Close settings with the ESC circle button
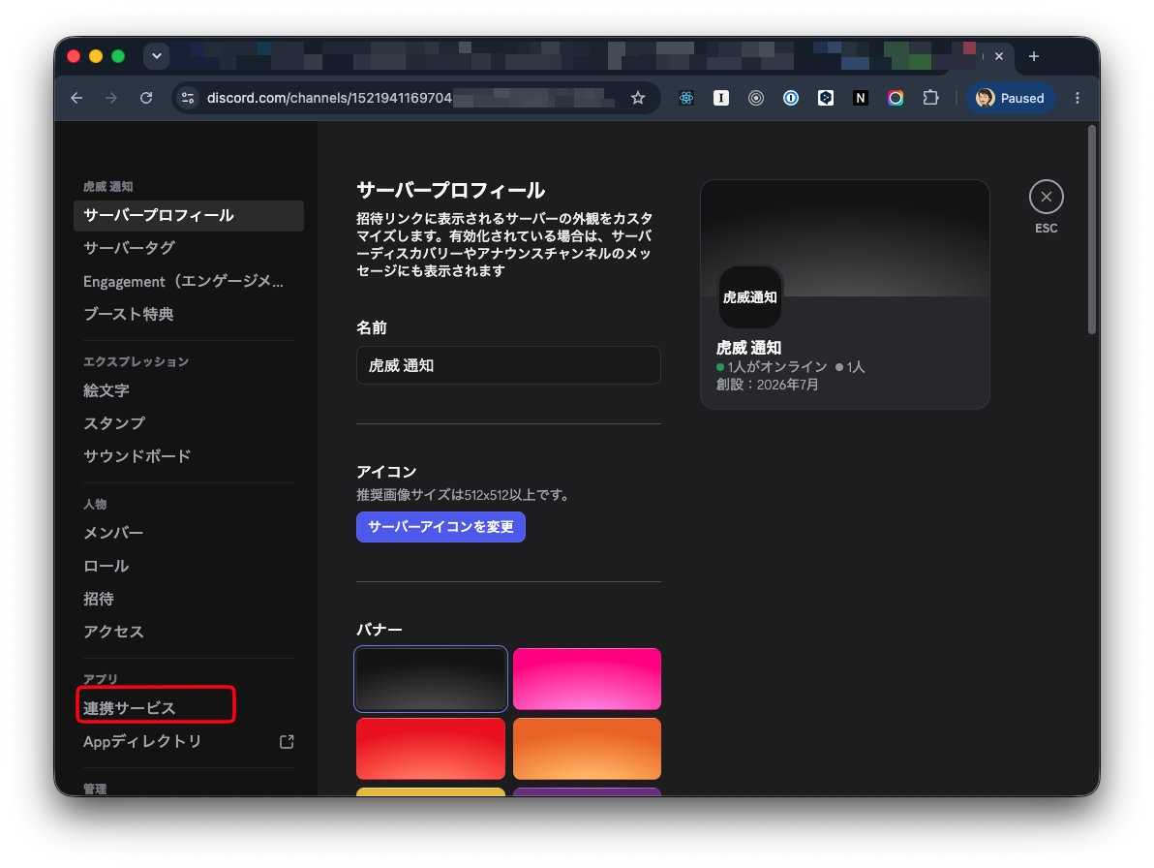Viewport: 1154px width, 868px height. coord(1046,198)
